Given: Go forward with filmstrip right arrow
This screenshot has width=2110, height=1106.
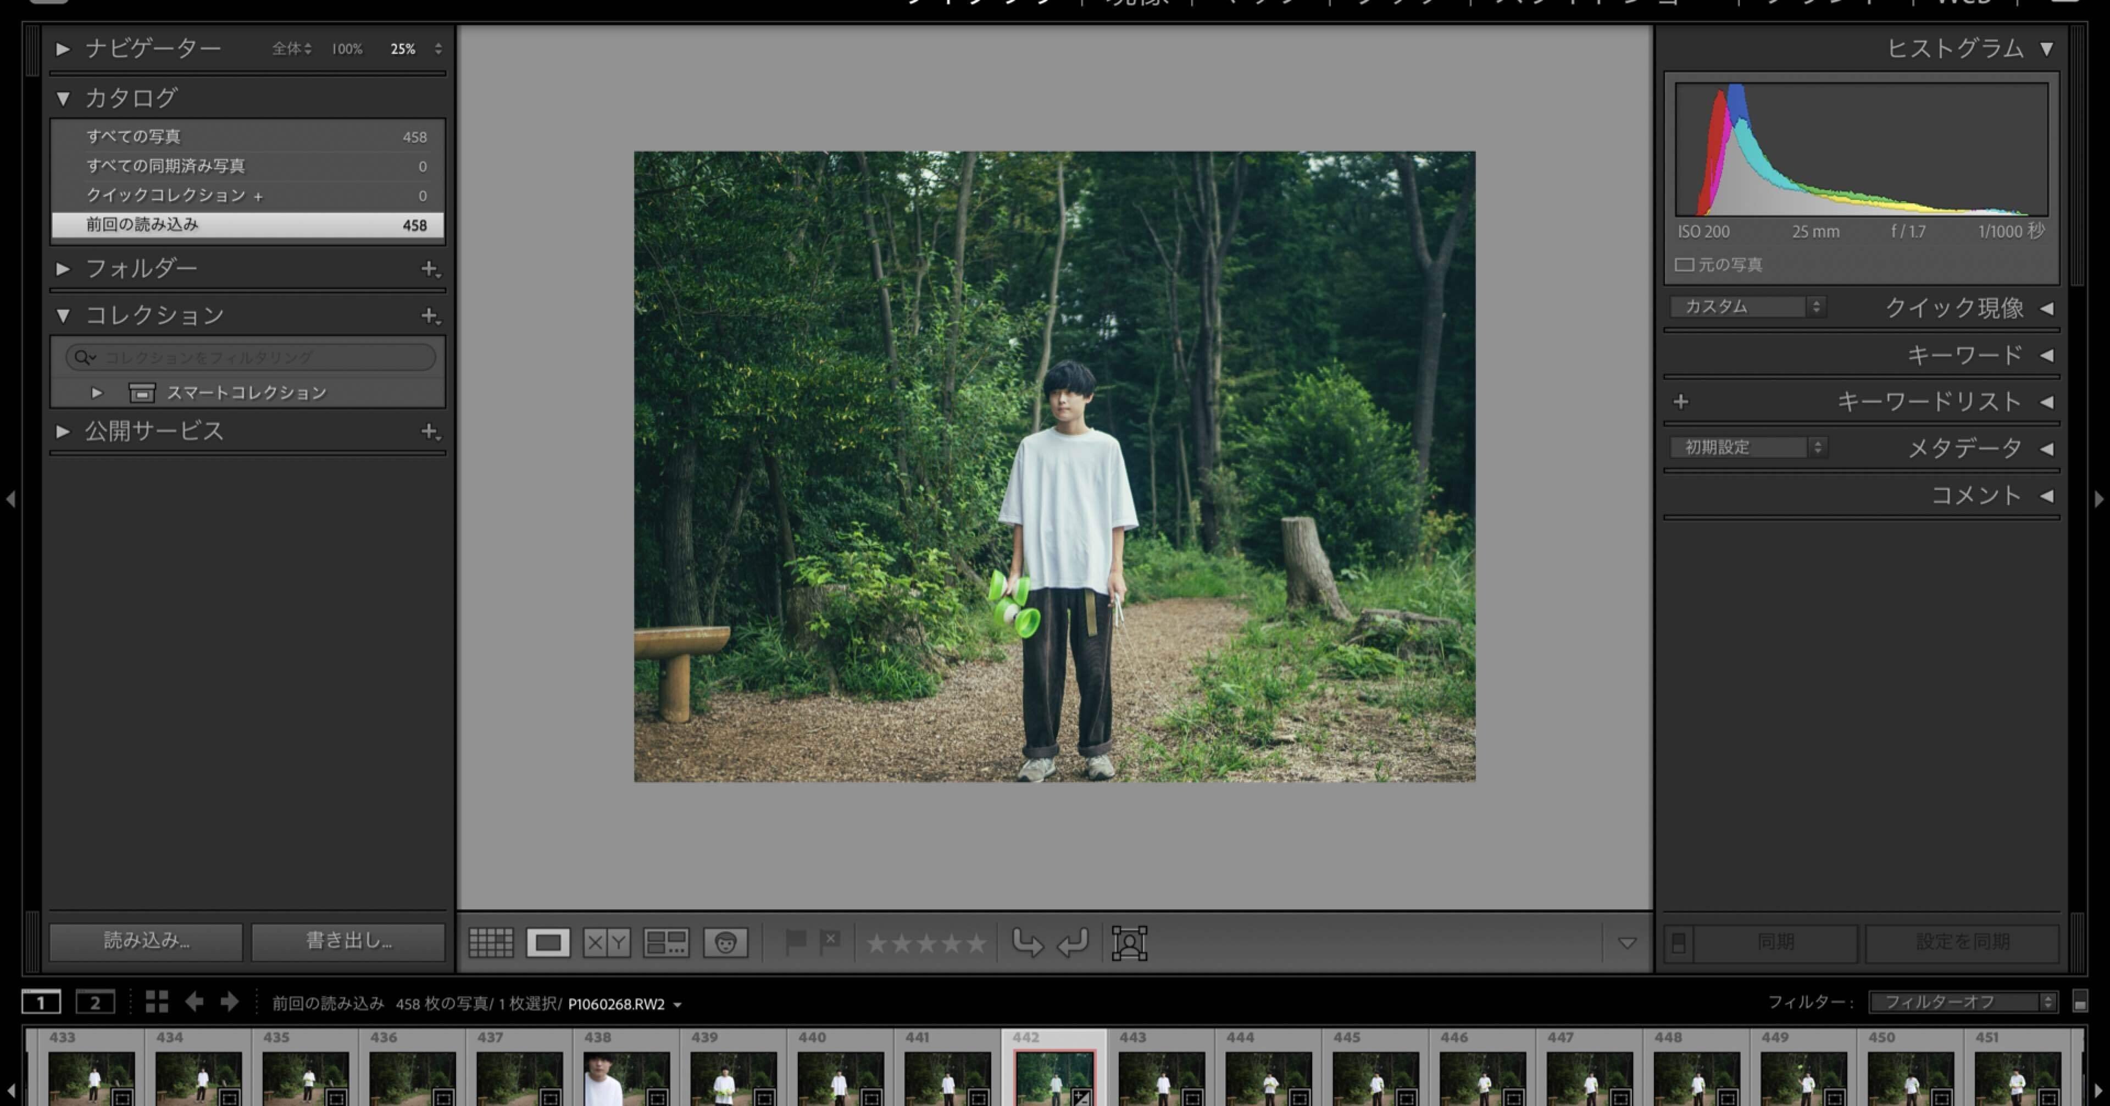Looking at the screenshot, I should tap(229, 1002).
